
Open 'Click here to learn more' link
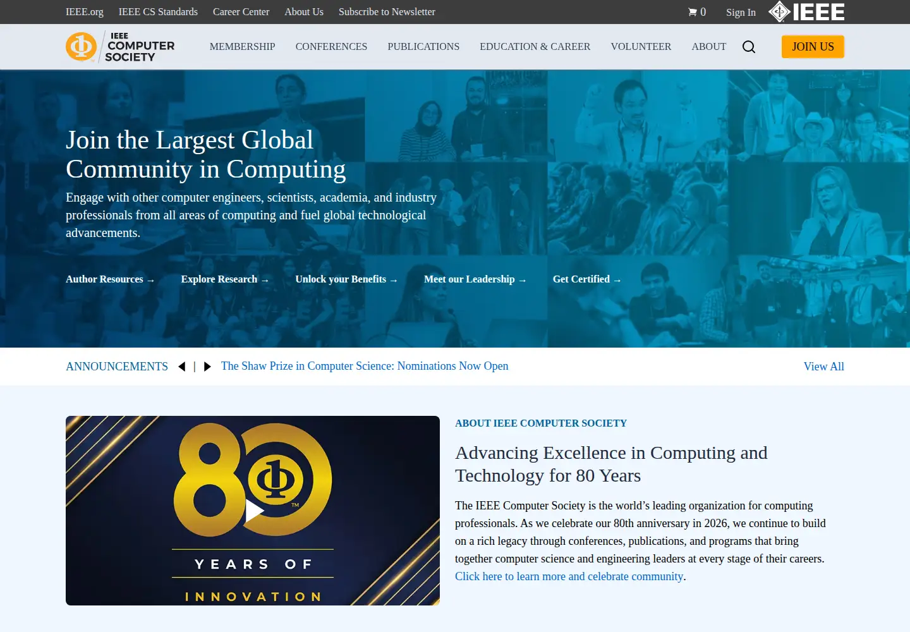point(569,576)
